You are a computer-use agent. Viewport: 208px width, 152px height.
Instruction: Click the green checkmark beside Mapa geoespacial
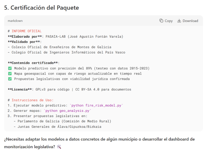[10, 74]
